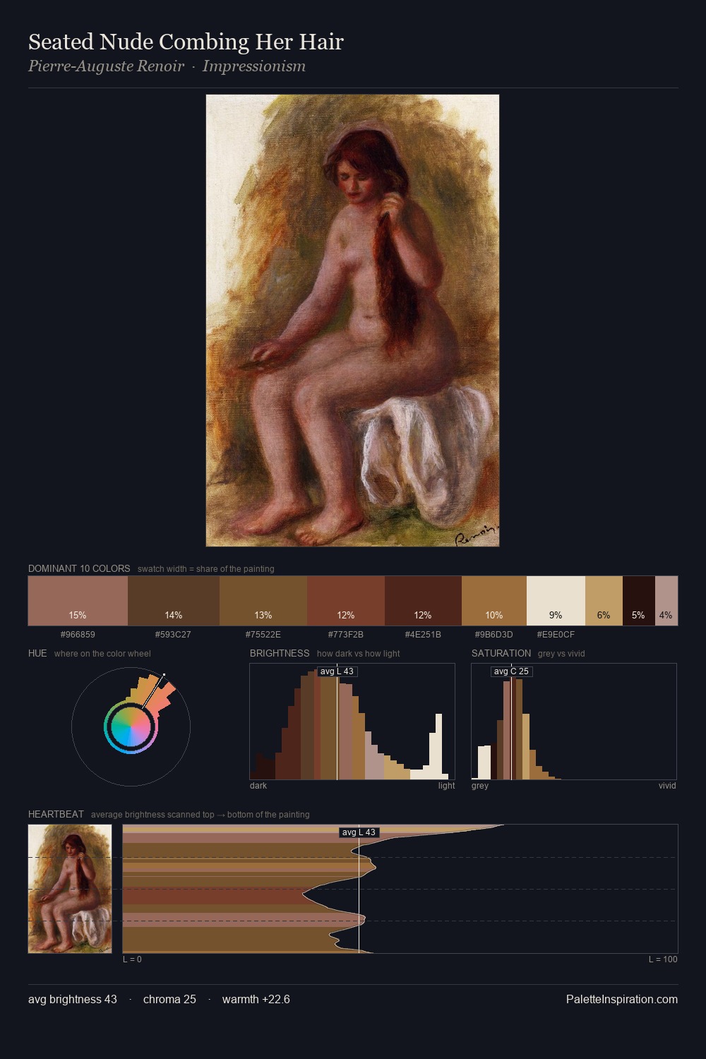The image size is (706, 1059).
Task: Click the 'avg L 43' heartbeat label
Action: click(x=359, y=832)
